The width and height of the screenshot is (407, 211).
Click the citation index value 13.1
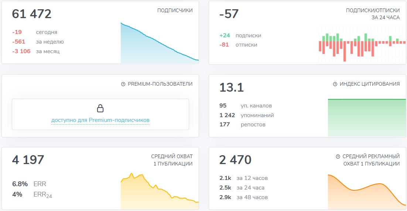pos(232,87)
